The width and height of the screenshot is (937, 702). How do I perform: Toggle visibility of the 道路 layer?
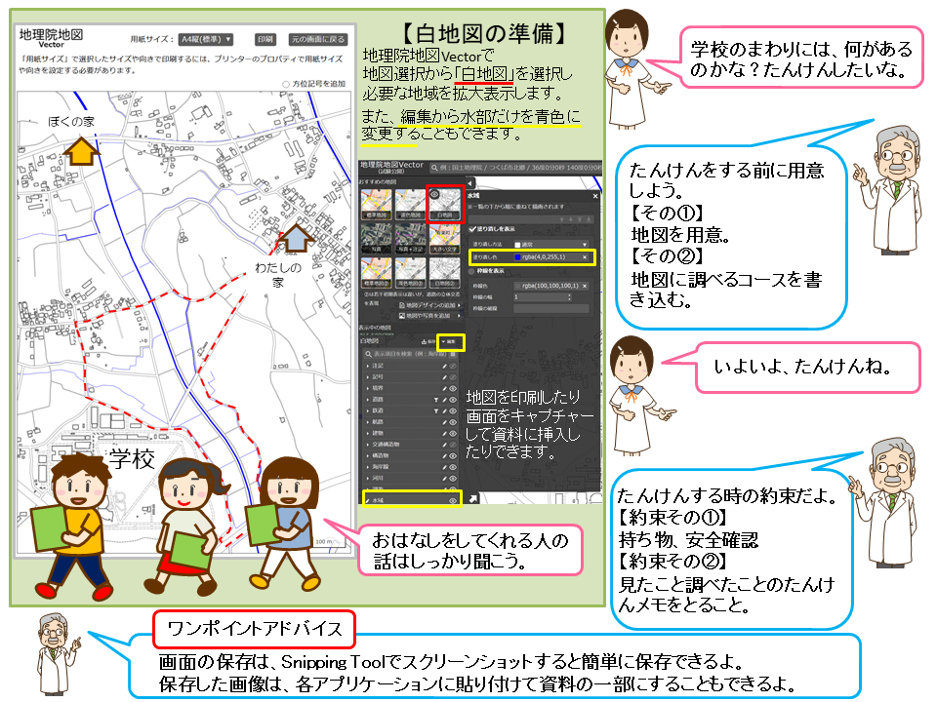click(x=453, y=400)
